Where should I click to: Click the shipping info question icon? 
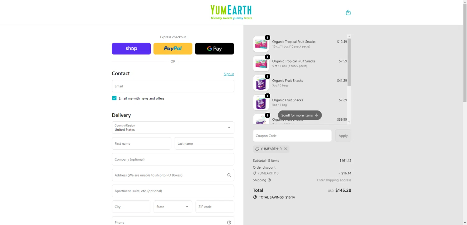point(269,180)
